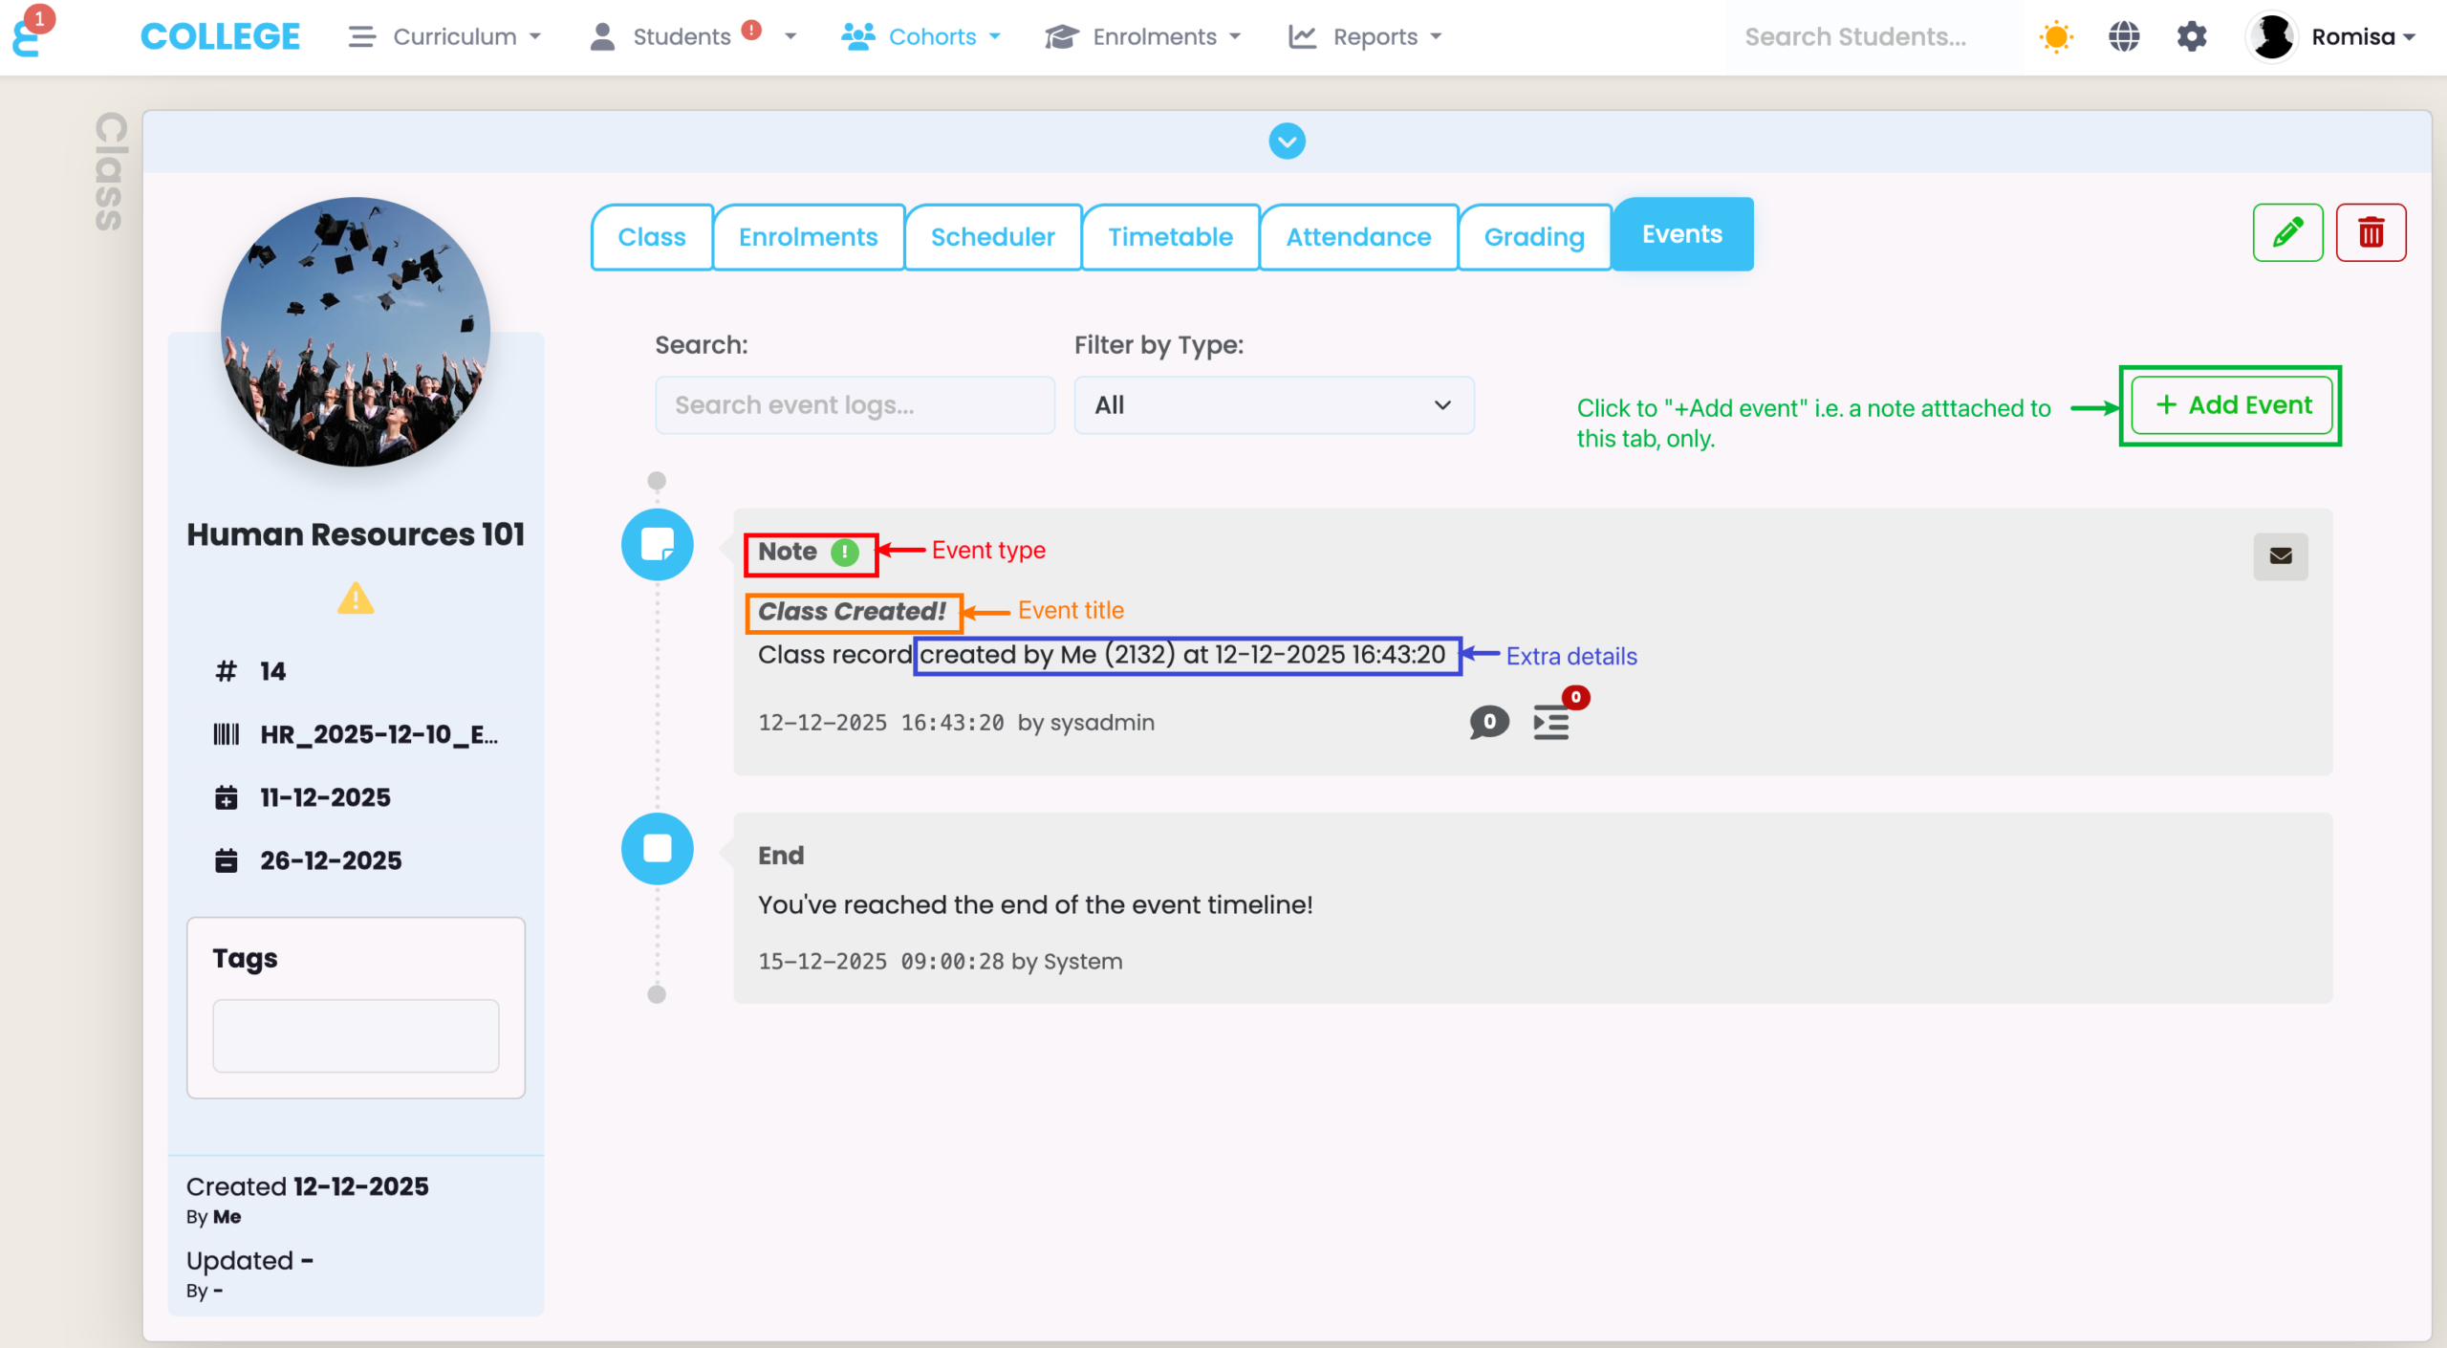The height and width of the screenshot is (1348, 2447).
Task: Open the Filter by Type dropdown
Action: pyautogui.click(x=1273, y=405)
